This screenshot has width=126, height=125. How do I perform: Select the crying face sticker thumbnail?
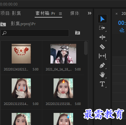[21, 88]
